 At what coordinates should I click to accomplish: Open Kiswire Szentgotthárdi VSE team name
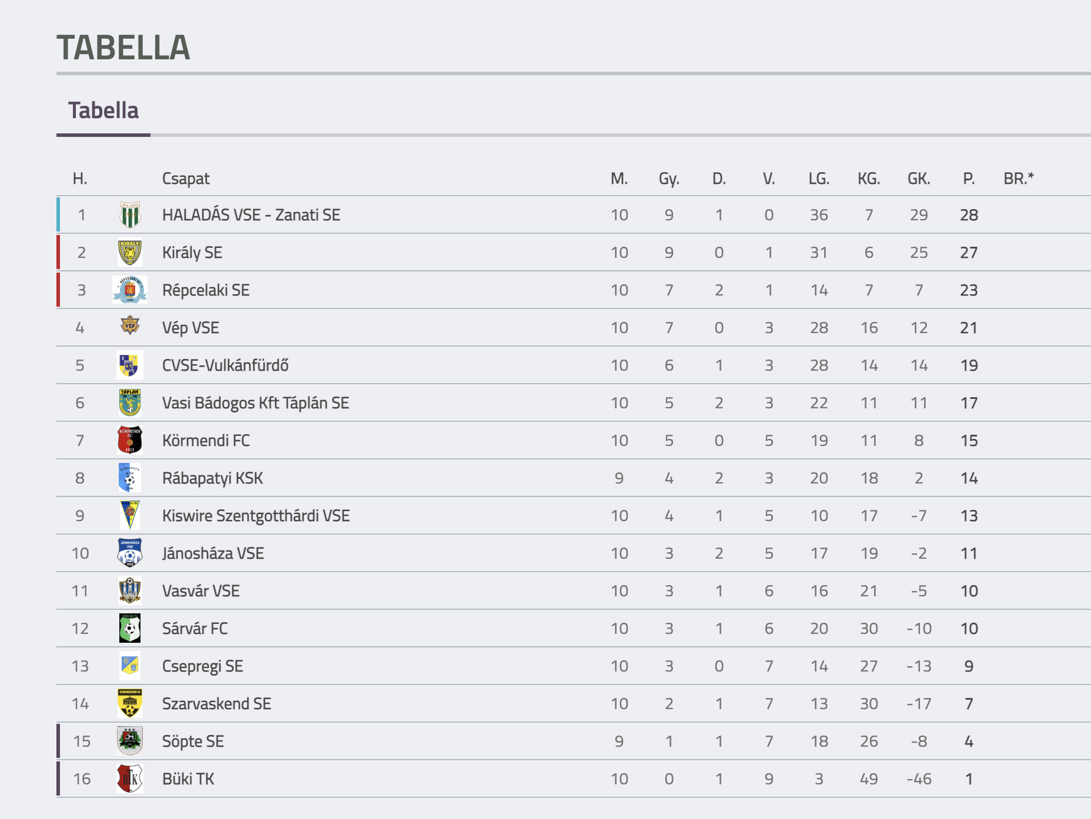256,516
